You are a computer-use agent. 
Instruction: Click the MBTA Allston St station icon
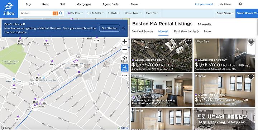point(14,79)
